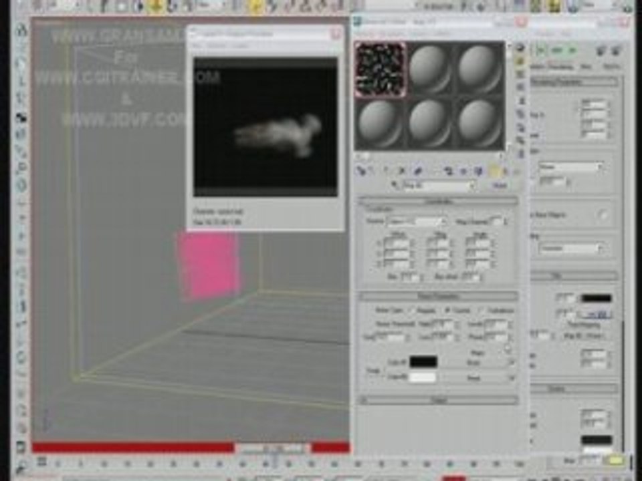This screenshot has height=481, width=642.
Task: Click Swap colors button
Action: pyautogui.click(x=372, y=370)
